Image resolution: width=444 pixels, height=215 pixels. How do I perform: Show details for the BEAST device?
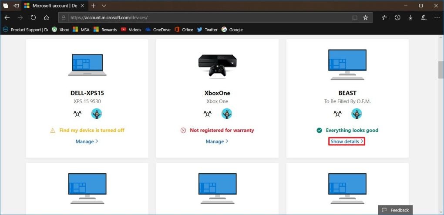(x=347, y=141)
